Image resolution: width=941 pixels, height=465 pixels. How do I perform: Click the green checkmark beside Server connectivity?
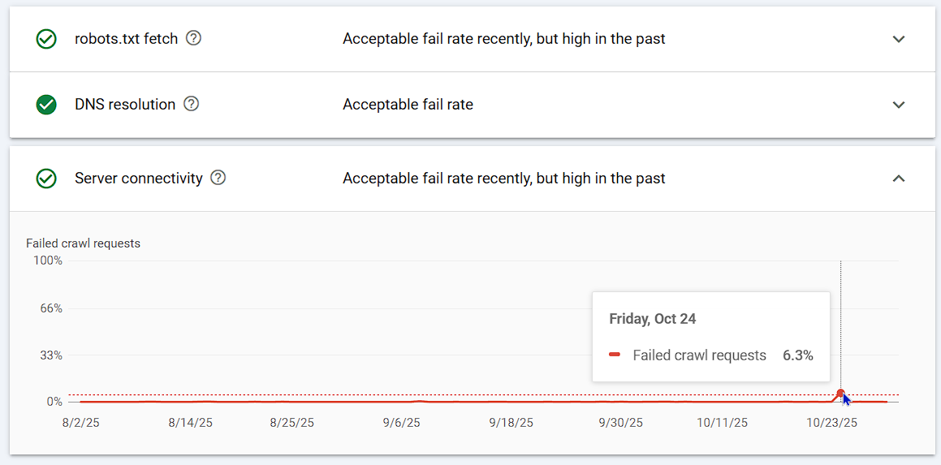coord(46,179)
